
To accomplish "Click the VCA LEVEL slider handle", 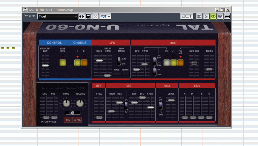I will pyautogui.click(x=171, y=101).
